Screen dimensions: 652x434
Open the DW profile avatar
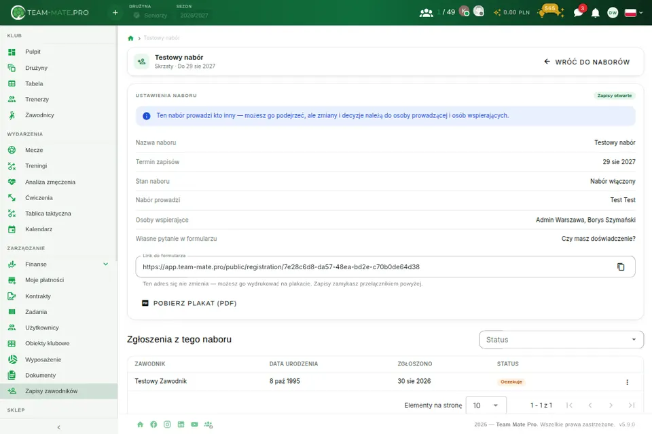pyautogui.click(x=613, y=13)
